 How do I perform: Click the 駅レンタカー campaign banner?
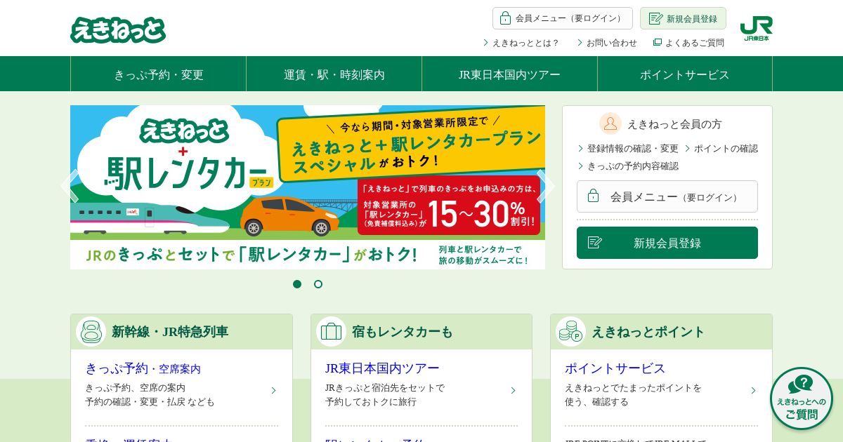308,187
